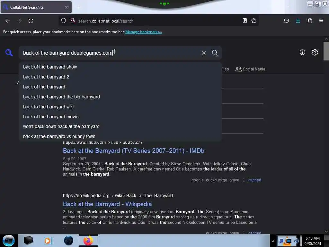Open a new tab with plus button
The height and width of the screenshot is (247, 329).
click(78, 7)
